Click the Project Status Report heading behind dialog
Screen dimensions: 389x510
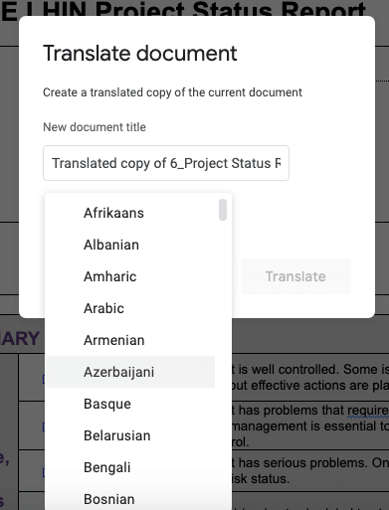pyautogui.click(x=183, y=11)
